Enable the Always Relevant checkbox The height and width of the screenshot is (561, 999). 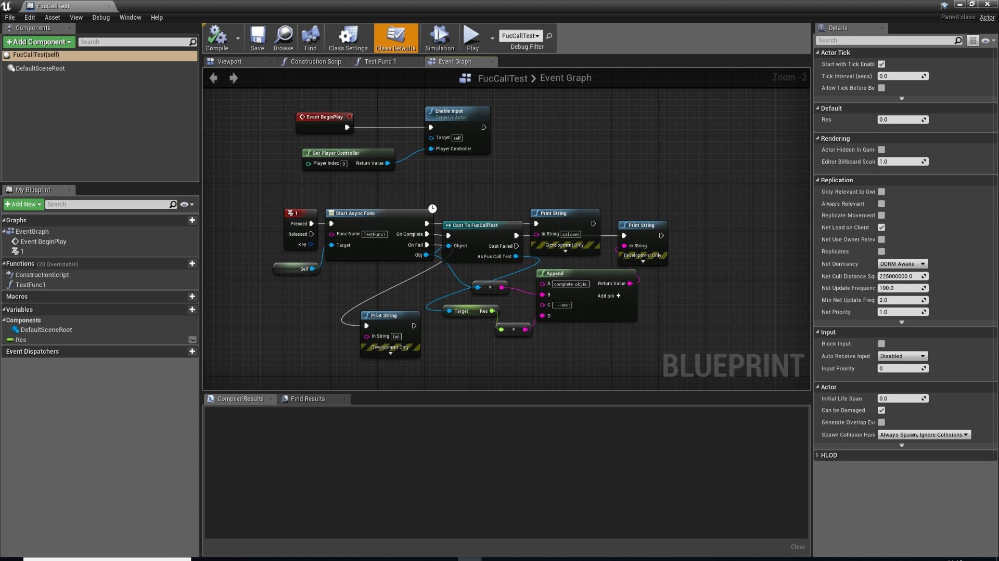coord(881,204)
